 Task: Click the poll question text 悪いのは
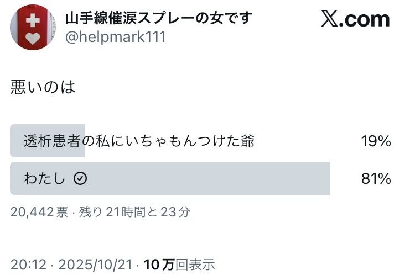[43, 87]
